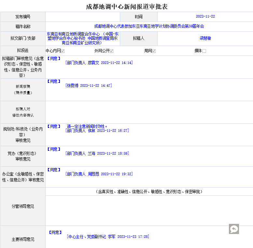This screenshot has width=253, height=248.
Task: Click 廖震文's approval signature line
Action: pyautogui.click(x=99, y=63)
